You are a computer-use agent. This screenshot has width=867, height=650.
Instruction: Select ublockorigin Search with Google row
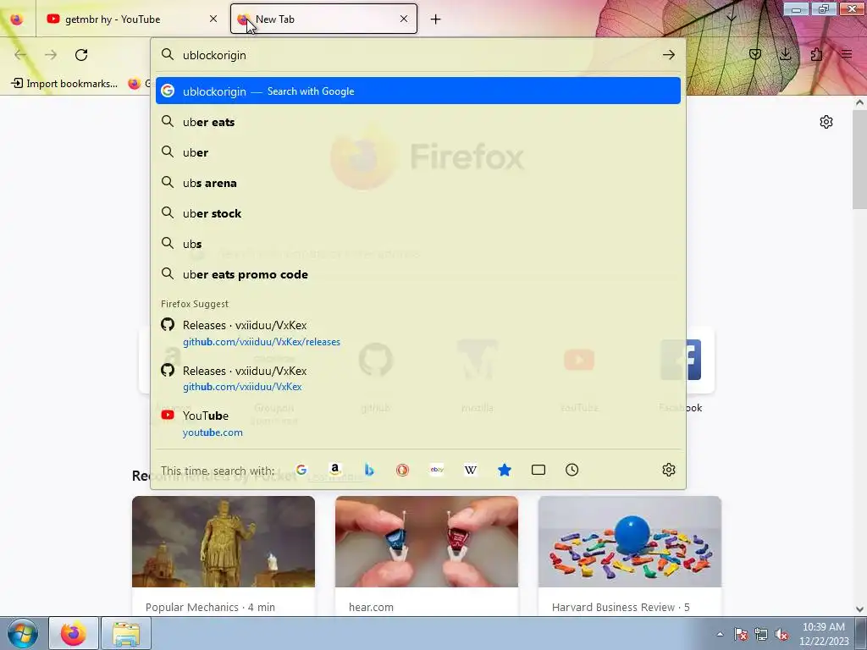coord(418,91)
